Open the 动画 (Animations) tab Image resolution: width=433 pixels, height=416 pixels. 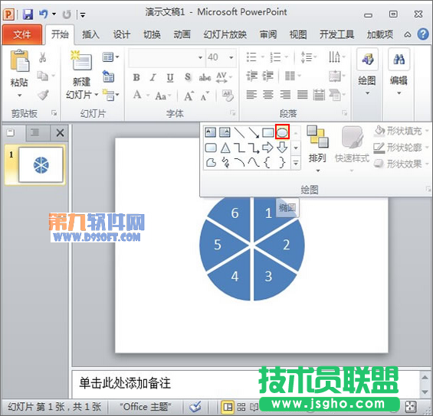[x=182, y=34]
